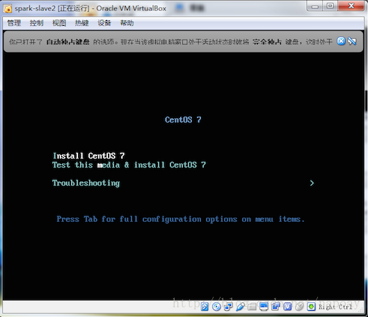
Task: Click the green keyboard capture arrow icon
Action: [x=311, y=307]
